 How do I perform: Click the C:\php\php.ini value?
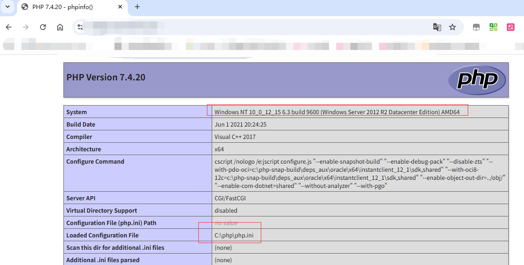tap(231, 236)
